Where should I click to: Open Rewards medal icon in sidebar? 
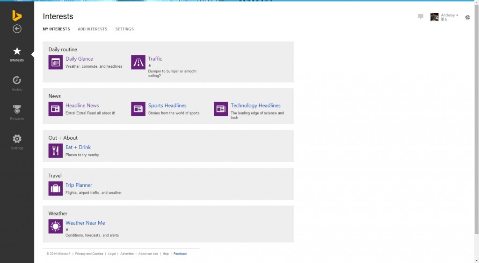pos(17,109)
